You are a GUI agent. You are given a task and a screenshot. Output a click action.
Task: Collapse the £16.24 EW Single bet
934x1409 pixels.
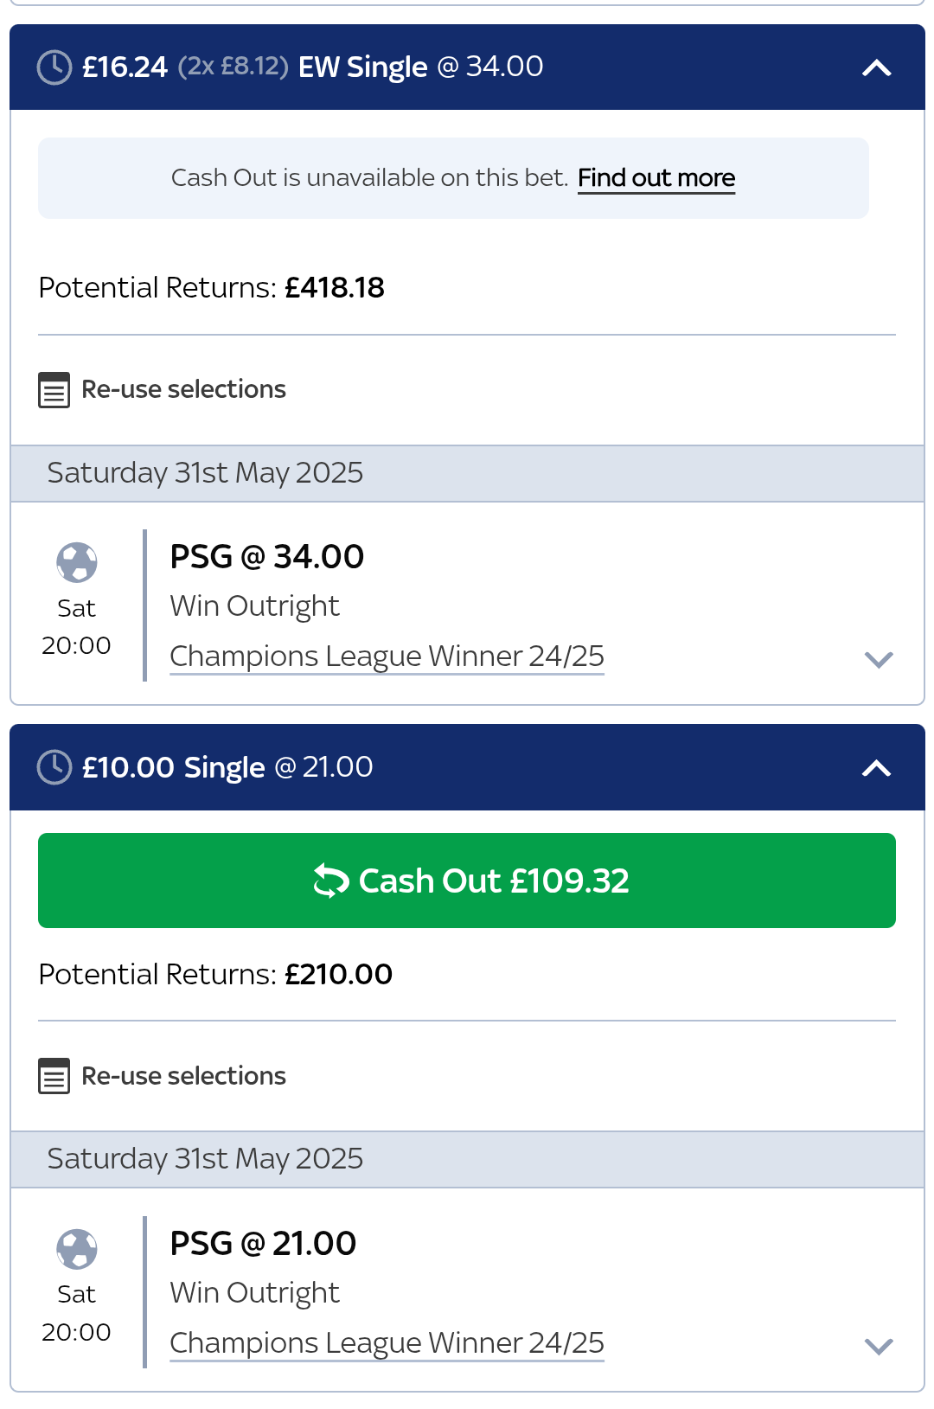(877, 67)
